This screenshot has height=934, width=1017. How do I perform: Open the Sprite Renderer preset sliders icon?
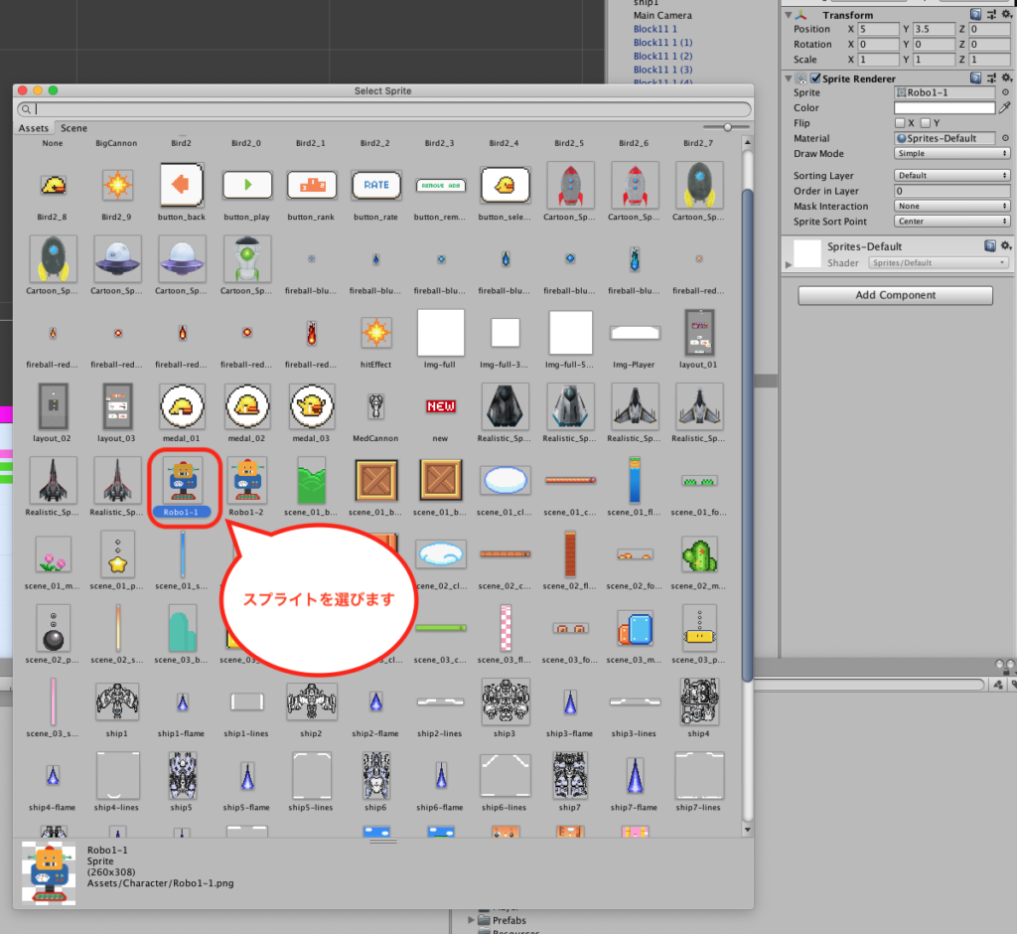[991, 78]
